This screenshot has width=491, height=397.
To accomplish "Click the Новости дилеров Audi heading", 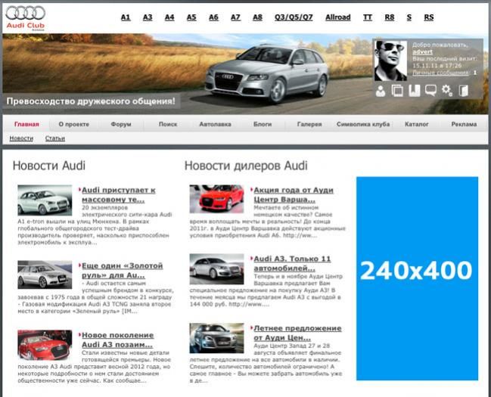I will [246, 166].
